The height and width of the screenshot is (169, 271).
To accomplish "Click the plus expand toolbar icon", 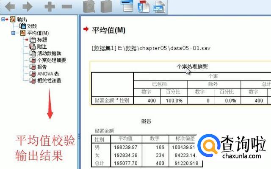I will [50, 7].
